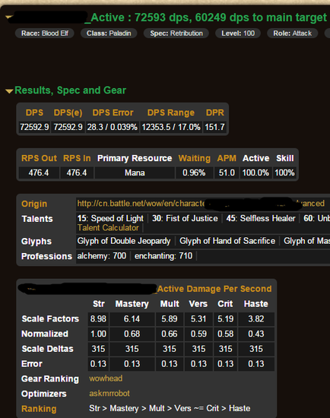Click the Glyphs row label
Image resolution: width=330 pixels, height=418 pixels.
pyautogui.click(x=36, y=242)
